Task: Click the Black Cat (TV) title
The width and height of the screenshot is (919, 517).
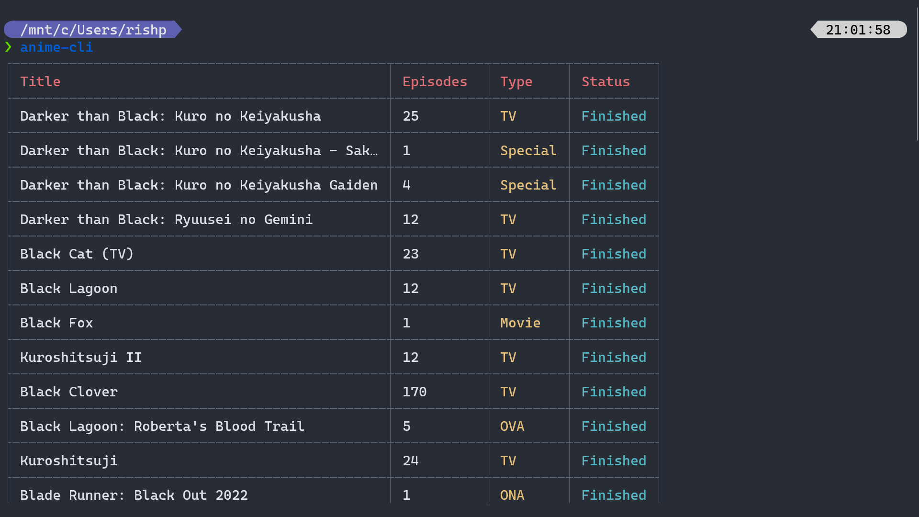Action: coord(77,254)
